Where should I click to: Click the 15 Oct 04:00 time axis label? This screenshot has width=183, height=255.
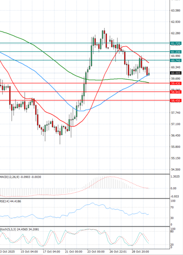(29, 252)
